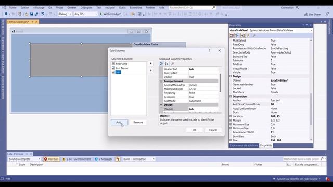This screenshot has height=187, width=333.
Task: Click the navigate Back toolbar button
Action: (x=6, y=14)
